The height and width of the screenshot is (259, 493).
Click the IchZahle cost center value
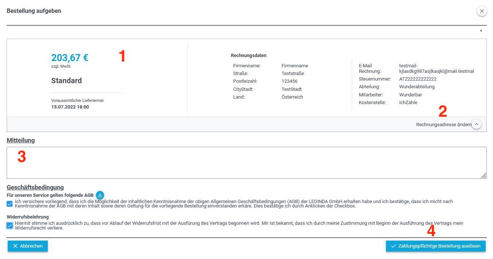(x=408, y=103)
